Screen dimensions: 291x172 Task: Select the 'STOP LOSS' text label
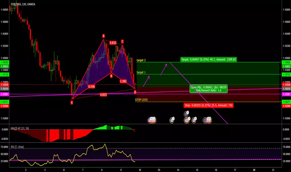pyautogui.click(x=141, y=100)
